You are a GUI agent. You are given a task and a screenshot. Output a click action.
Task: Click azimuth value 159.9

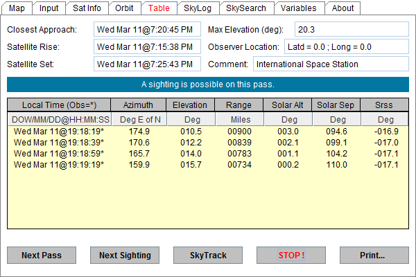coord(139,165)
